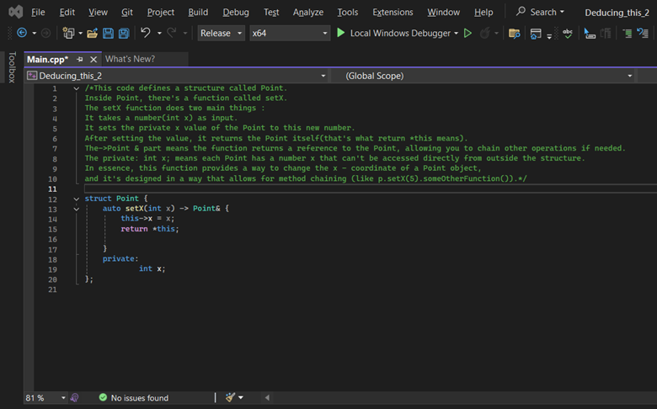Click the Save All toolbar icon
Image resolution: width=657 pixels, height=409 pixels.
tap(124, 33)
